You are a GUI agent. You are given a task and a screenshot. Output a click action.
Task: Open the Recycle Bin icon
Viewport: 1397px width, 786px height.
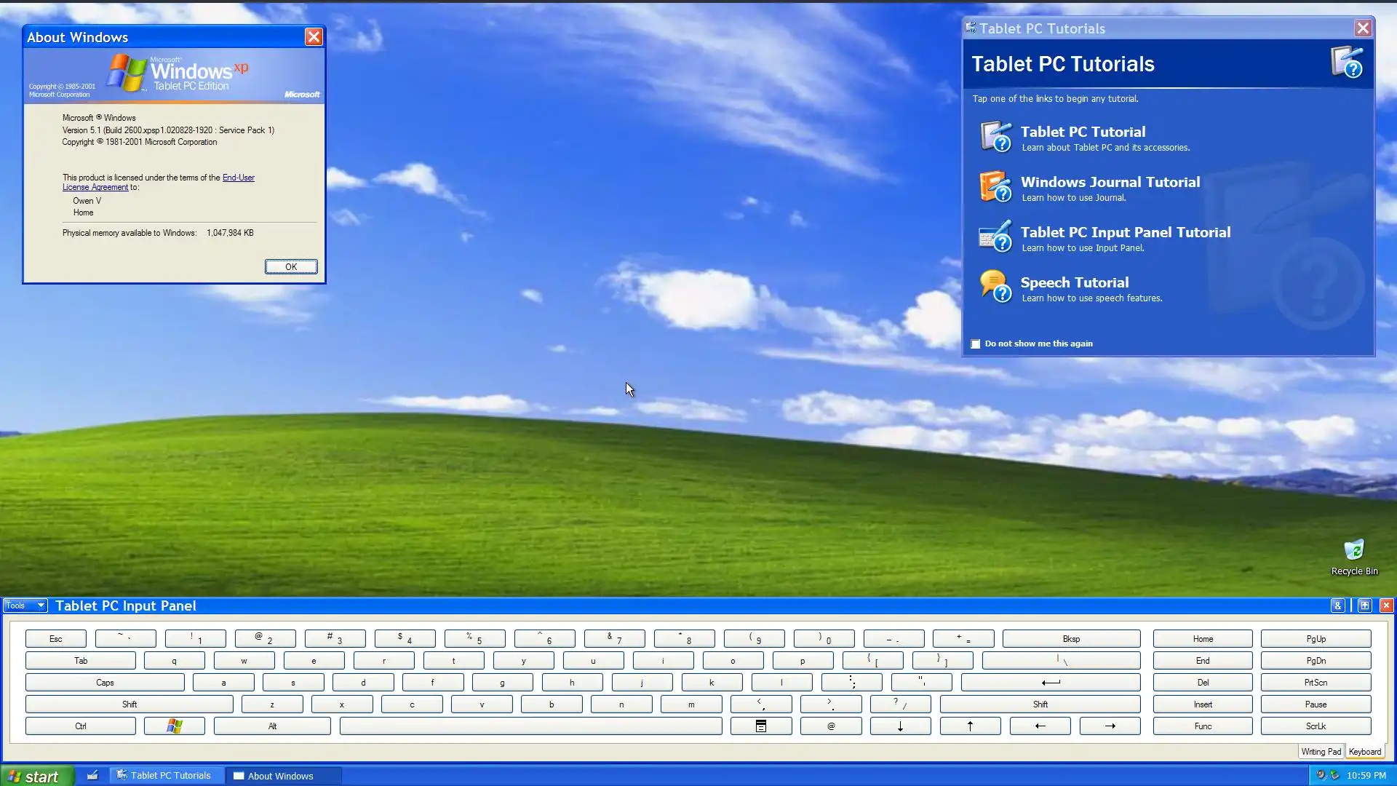(1353, 551)
